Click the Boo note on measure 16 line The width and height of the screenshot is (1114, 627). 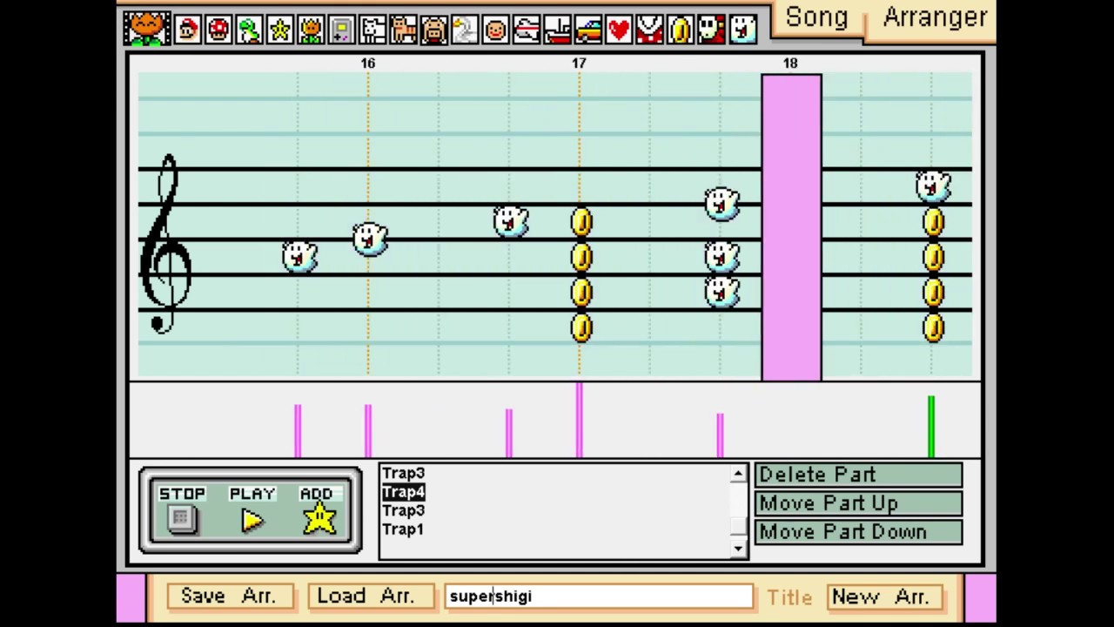click(370, 239)
